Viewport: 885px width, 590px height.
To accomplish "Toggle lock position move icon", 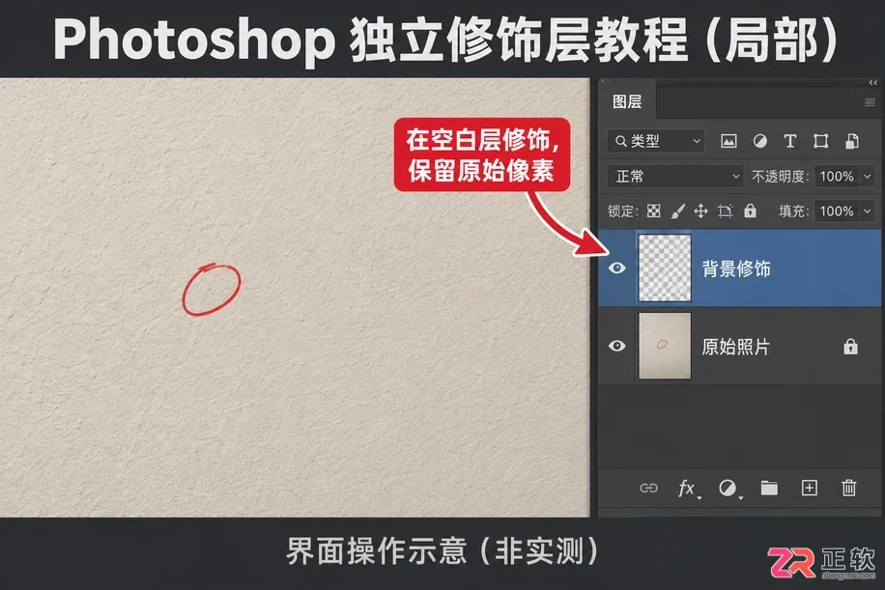I will pos(700,211).
